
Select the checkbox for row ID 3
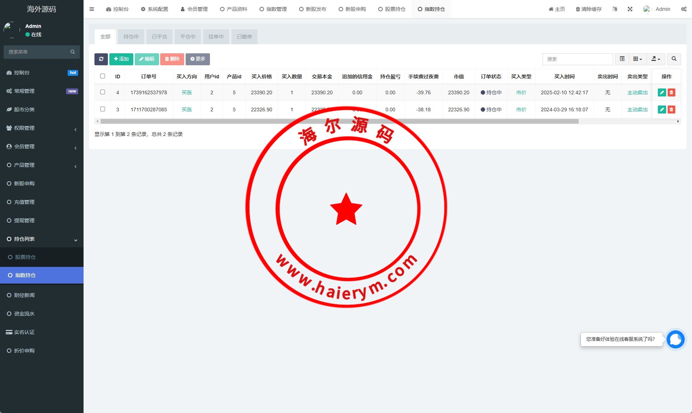[x=102, y=109]
